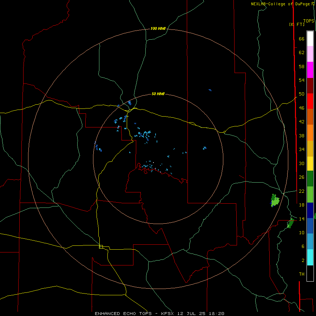Click the 2 legend value
316x316 pixels.
[x=303, y=261]
